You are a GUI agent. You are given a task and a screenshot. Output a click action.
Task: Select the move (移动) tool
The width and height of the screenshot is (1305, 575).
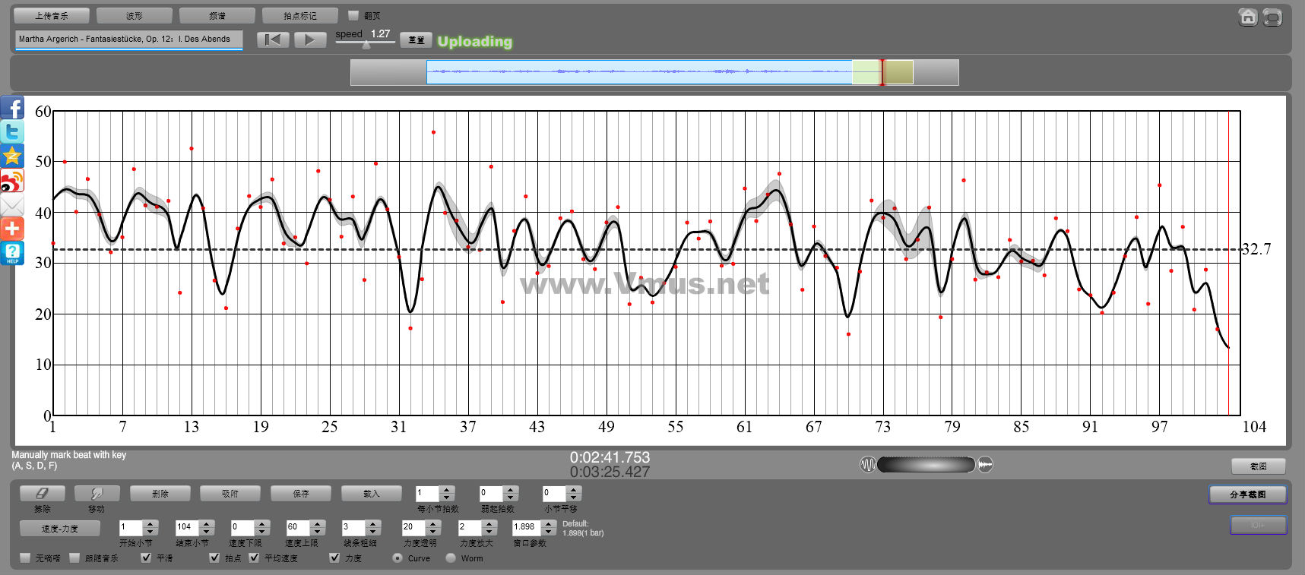(x=97, y=494)
